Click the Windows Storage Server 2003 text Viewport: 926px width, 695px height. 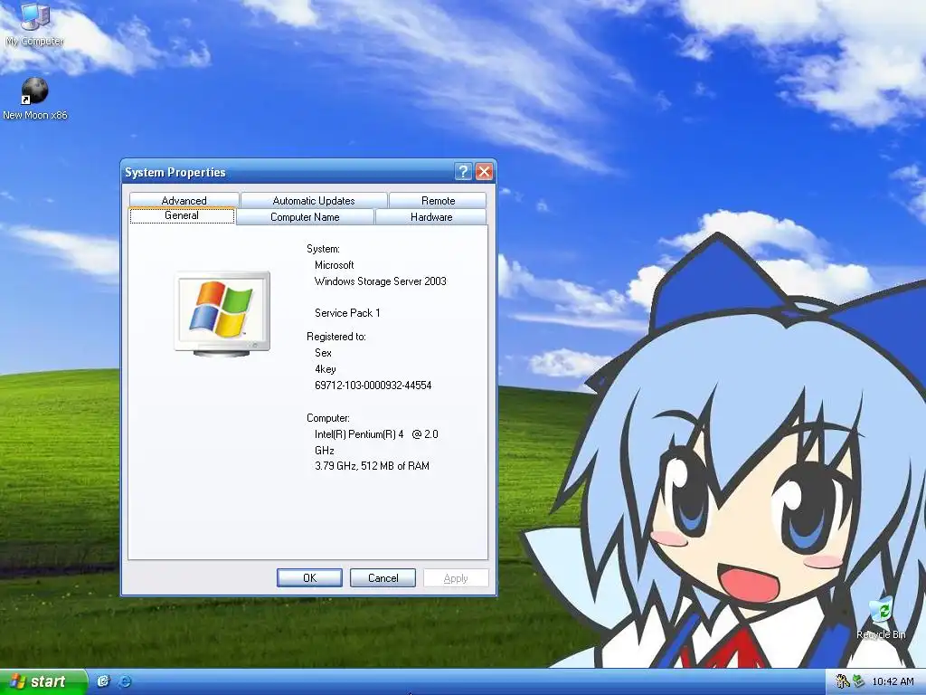pyautogui.click(x=381, y=281)
